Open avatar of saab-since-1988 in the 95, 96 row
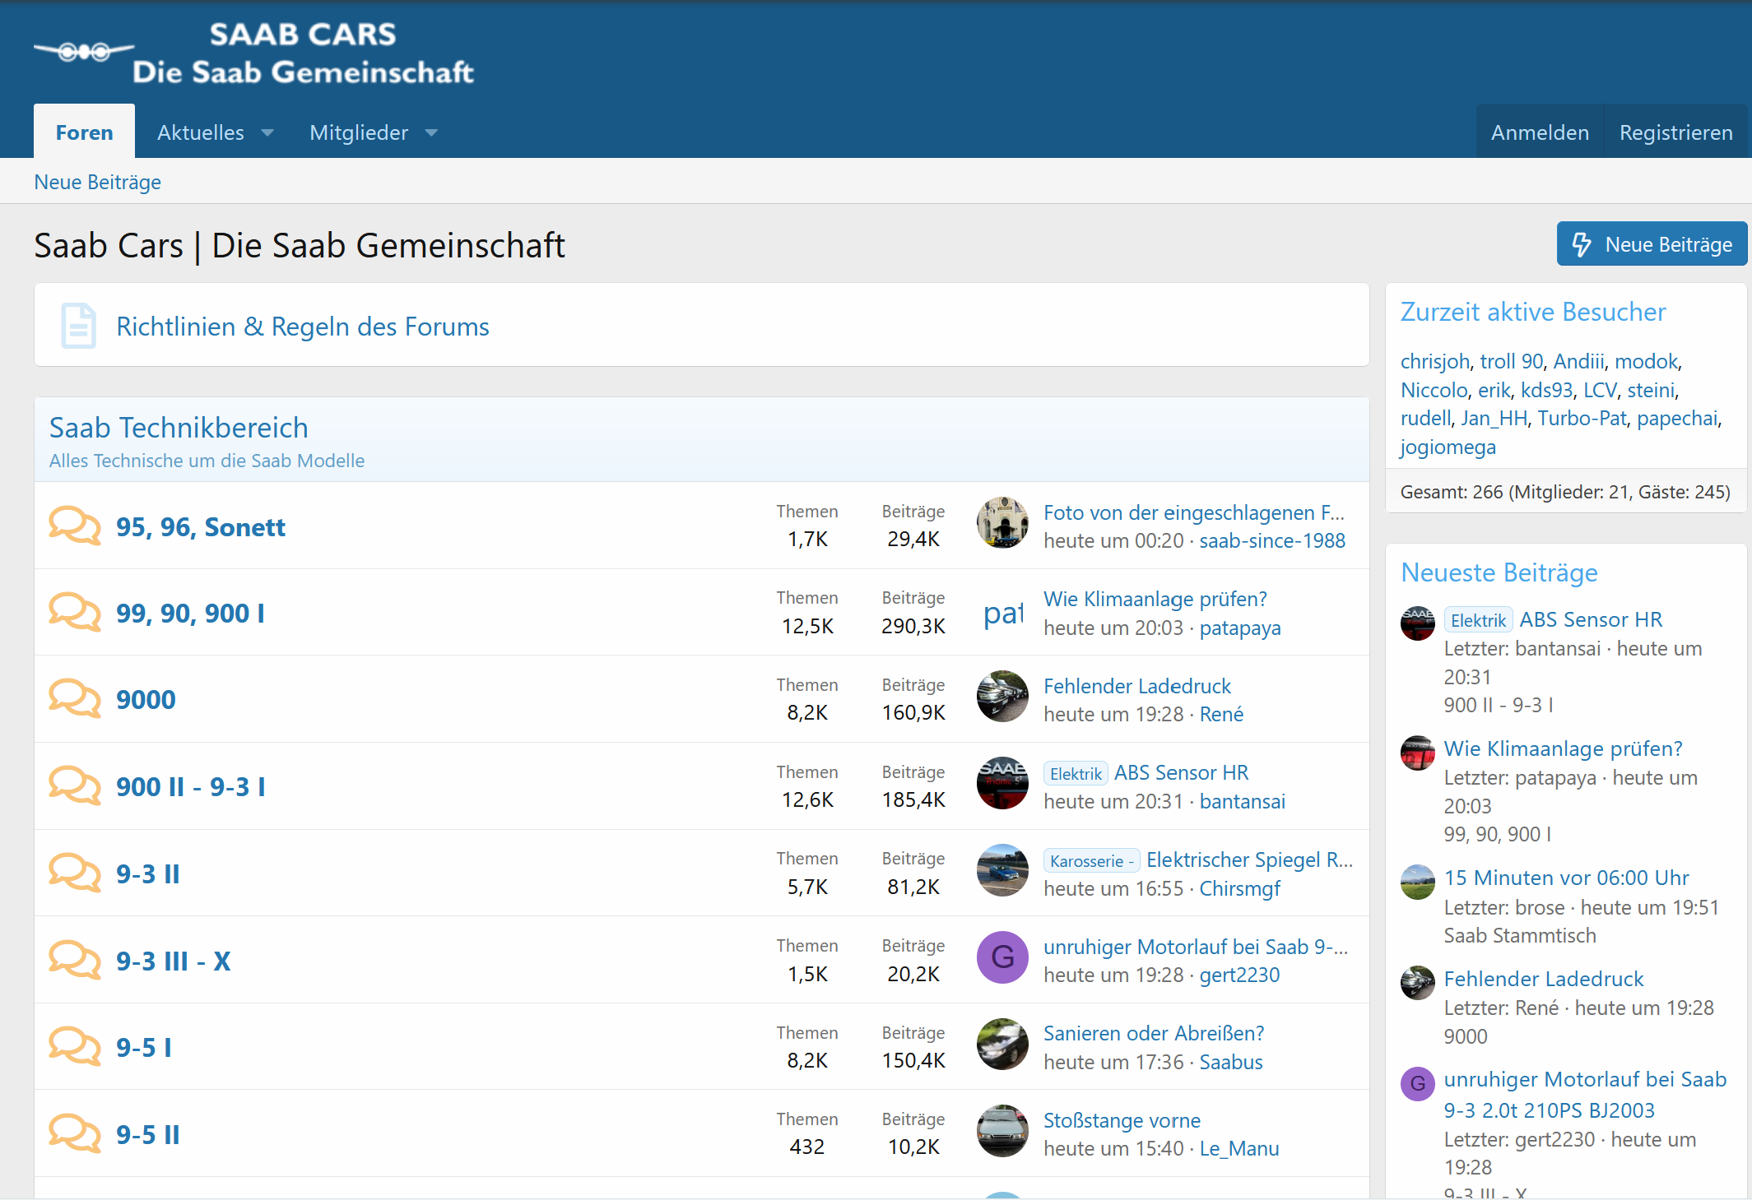Screen dimensions: 1752x1200 pyautogui.click(x=1002, y=523)
